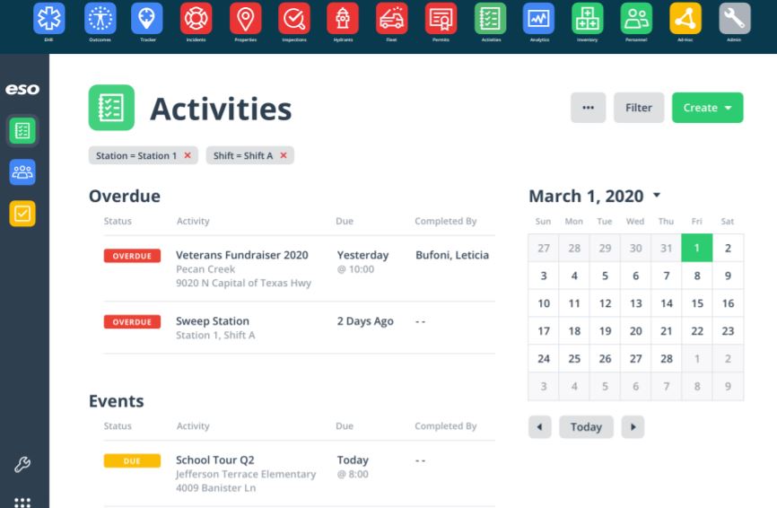Image resolution: width=777 pixels, height=508 pixels.
Task: Click the large Activities page icon
Action: click(x=111, y=108)
